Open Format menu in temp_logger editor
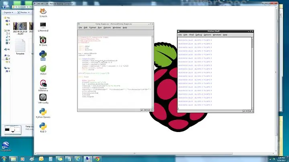 point(93,28)
